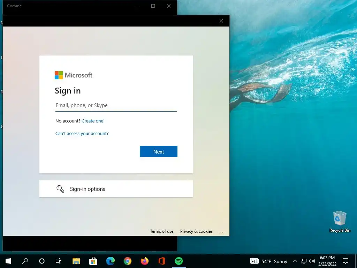This screenshot has height=268, width=357.
Task: Close the Microsoft sign-in dialog
Action: pos(221,21)
